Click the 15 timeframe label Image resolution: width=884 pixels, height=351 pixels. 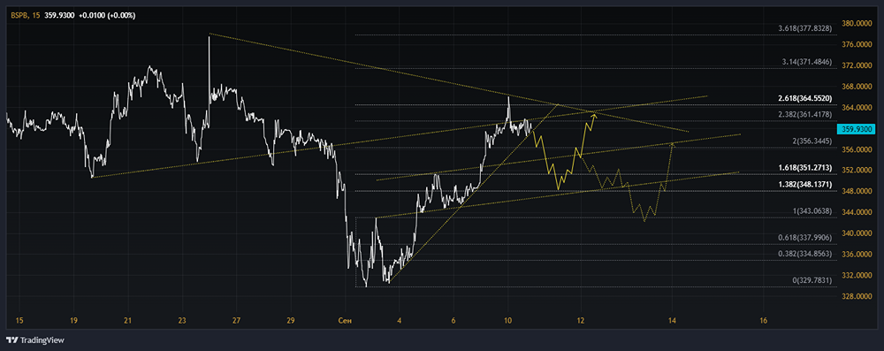36,15
